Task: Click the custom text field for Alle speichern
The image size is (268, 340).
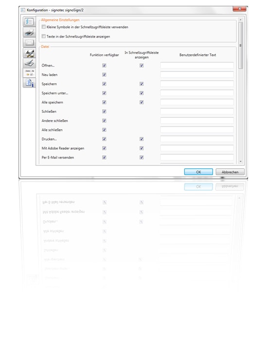Action: point(197,102)
